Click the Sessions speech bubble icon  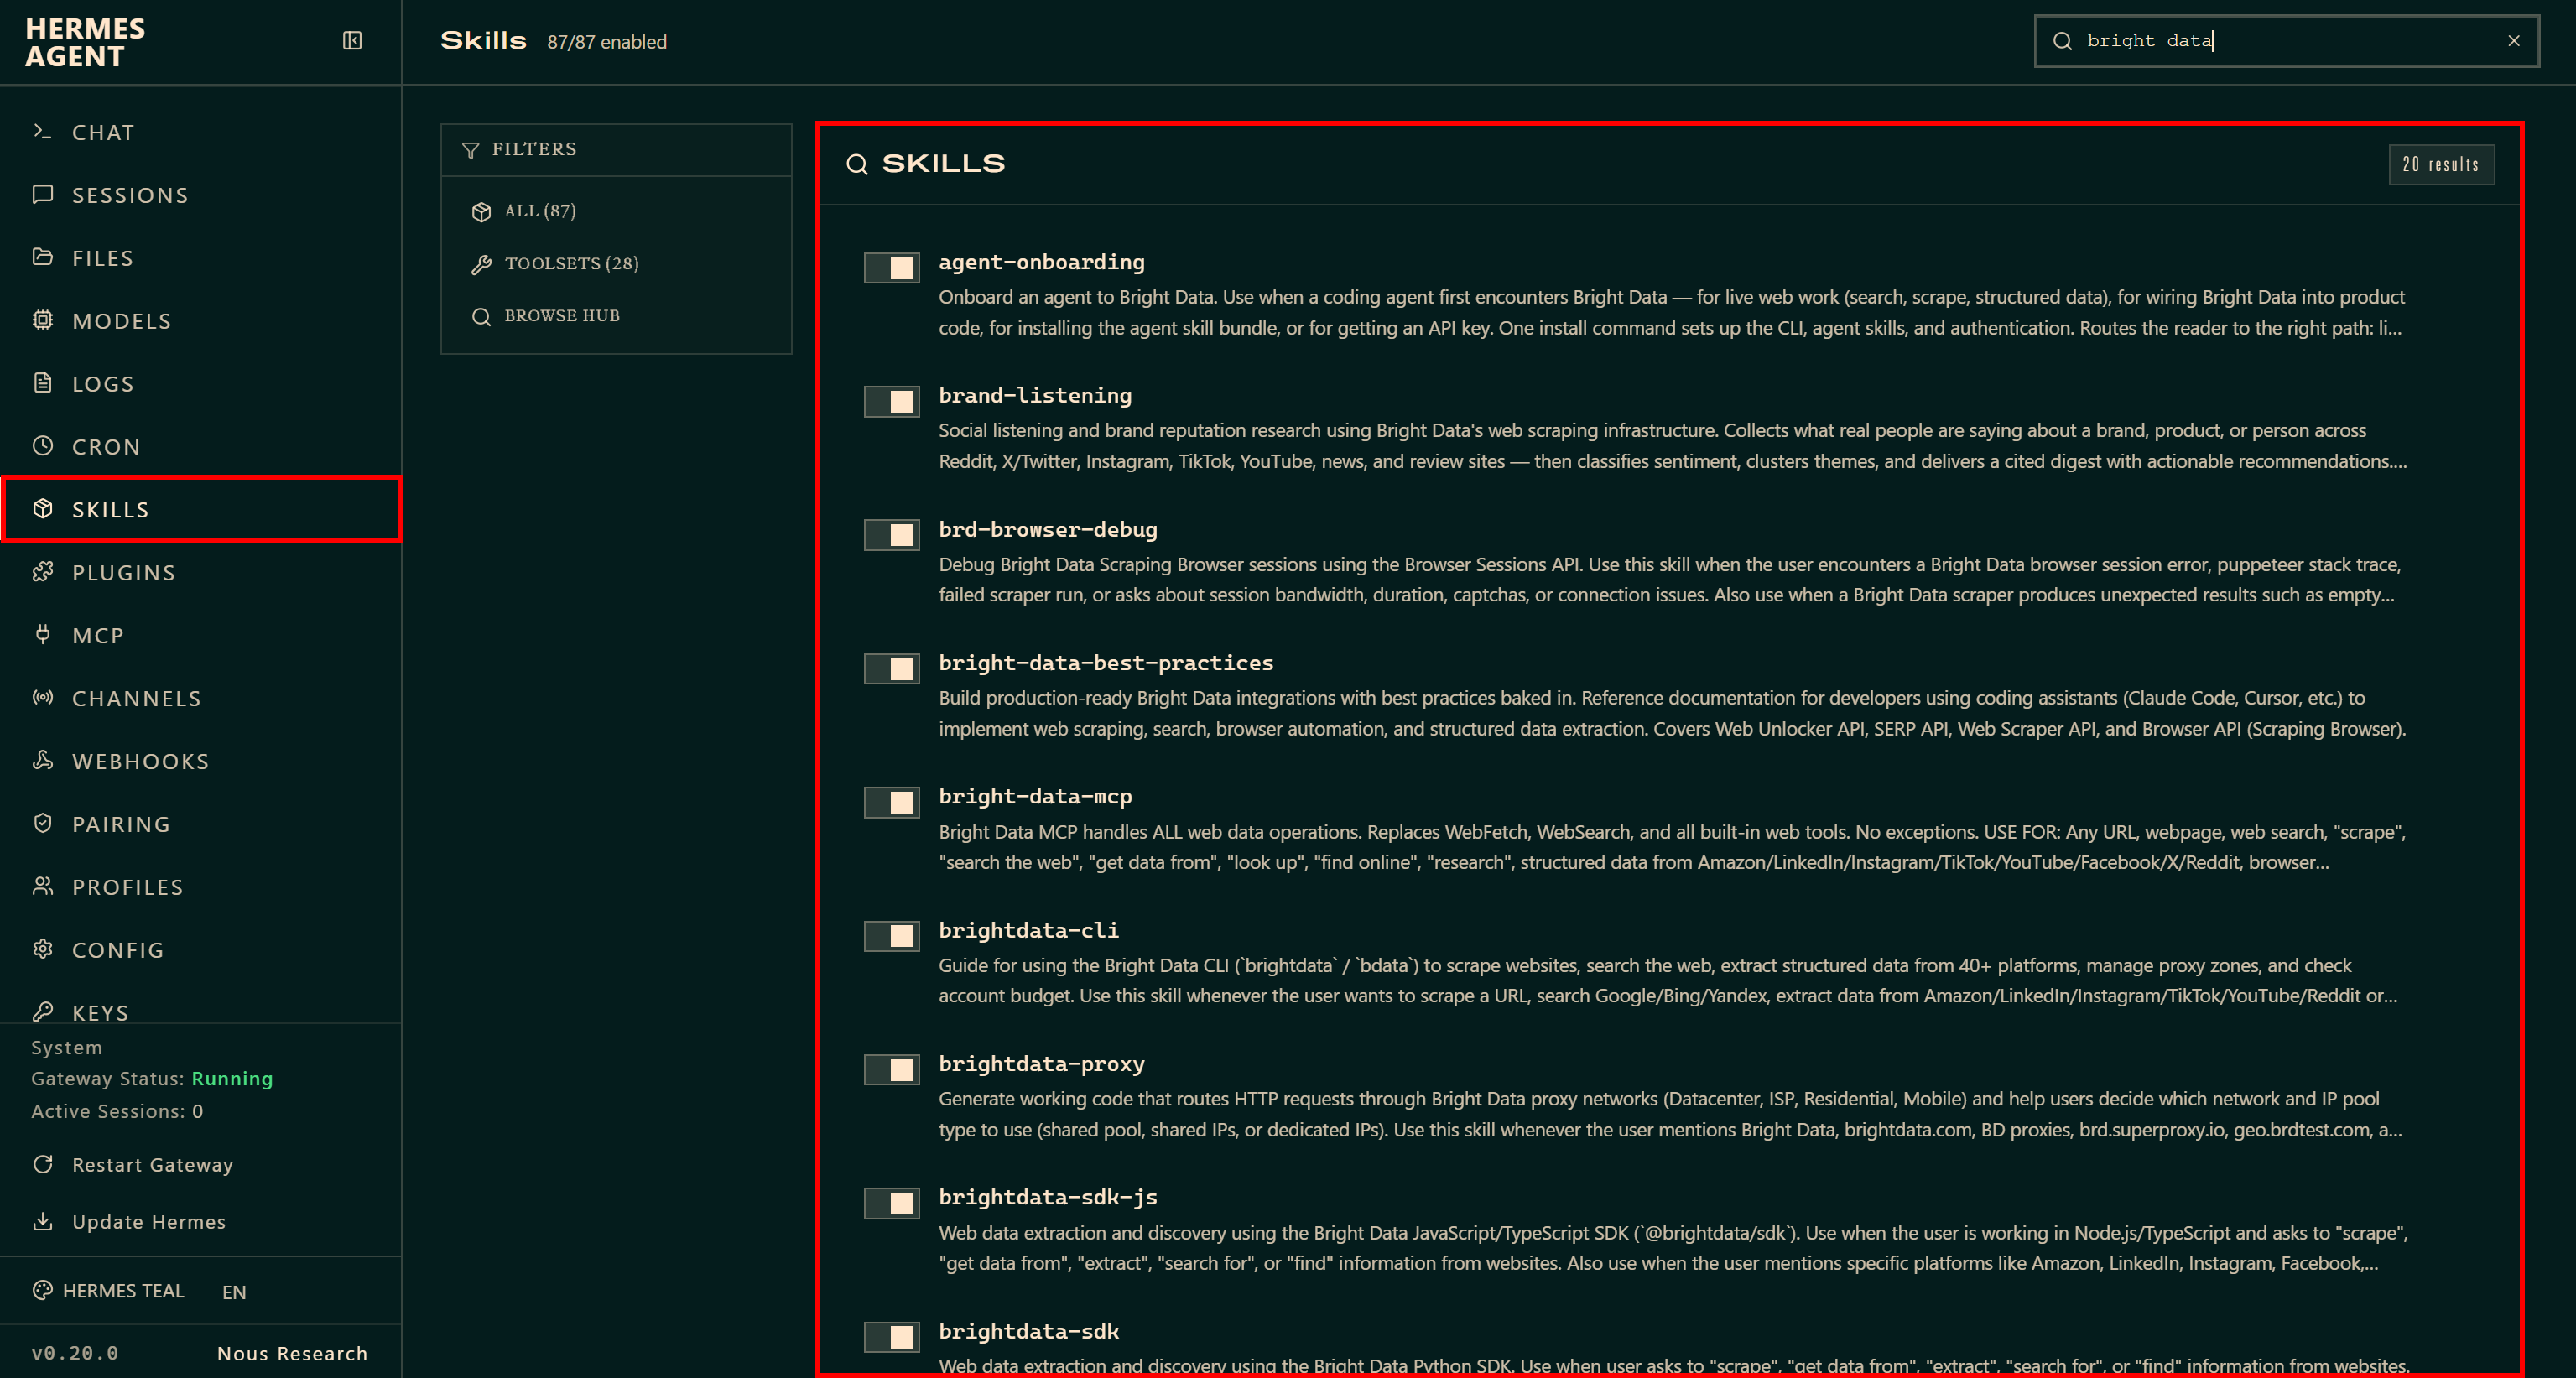coord(42,194)
